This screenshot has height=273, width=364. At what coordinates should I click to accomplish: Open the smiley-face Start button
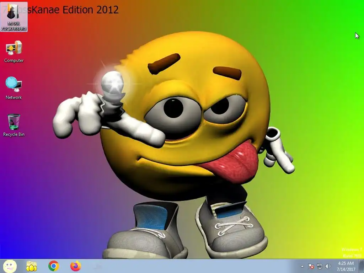pos(10,266)
